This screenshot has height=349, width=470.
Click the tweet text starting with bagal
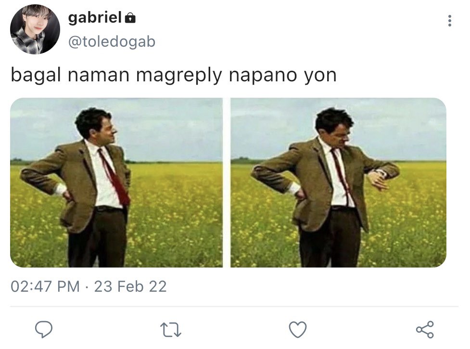[x=174, y=75]
